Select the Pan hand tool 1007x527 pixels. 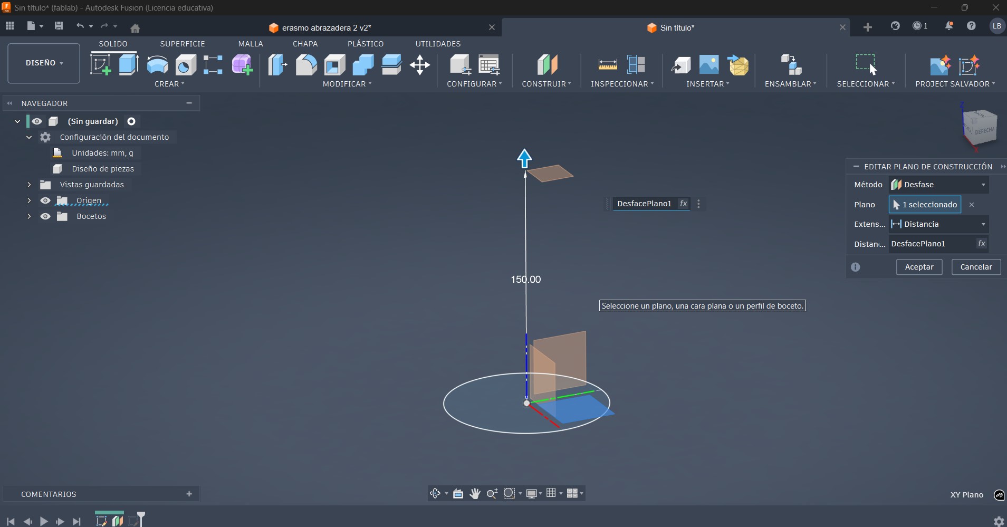[x=475, y=493]
